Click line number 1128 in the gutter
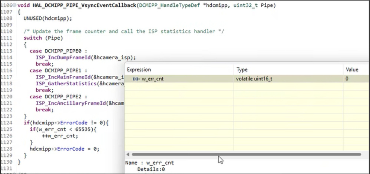370x174 pixels. [6, 149]
